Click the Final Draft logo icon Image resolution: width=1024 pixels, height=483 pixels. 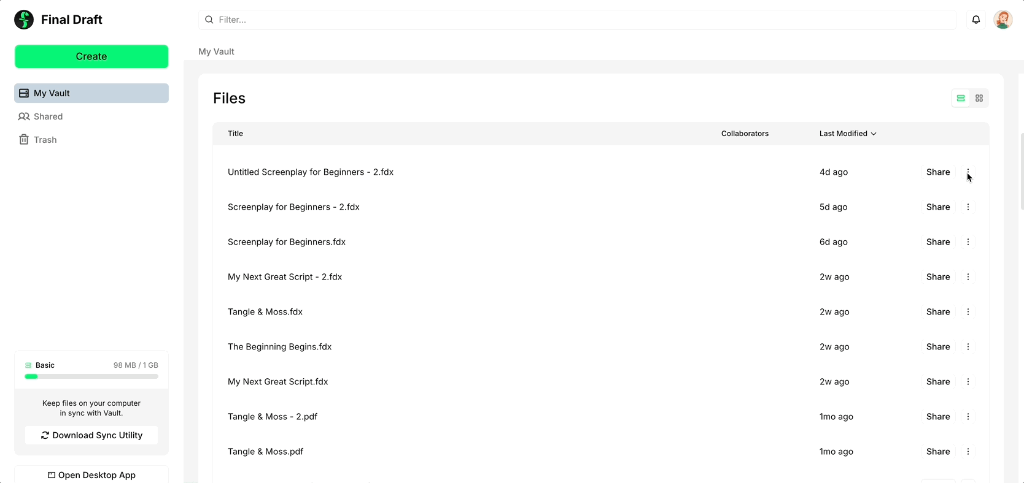[x=24, y=20]
